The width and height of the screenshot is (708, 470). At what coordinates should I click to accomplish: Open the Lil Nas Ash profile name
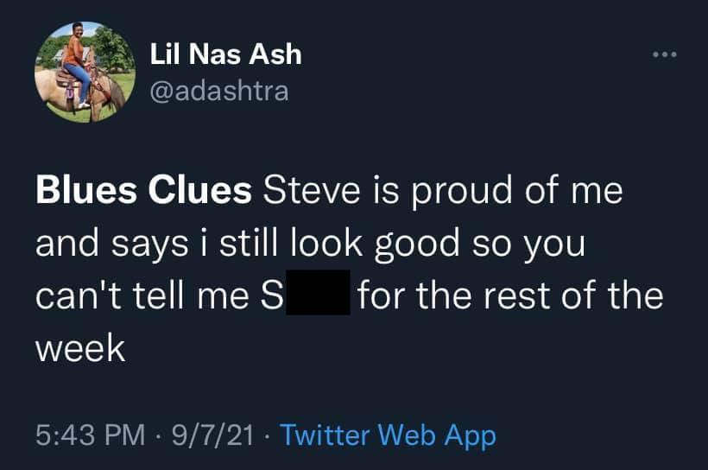(x=225, y=55)
